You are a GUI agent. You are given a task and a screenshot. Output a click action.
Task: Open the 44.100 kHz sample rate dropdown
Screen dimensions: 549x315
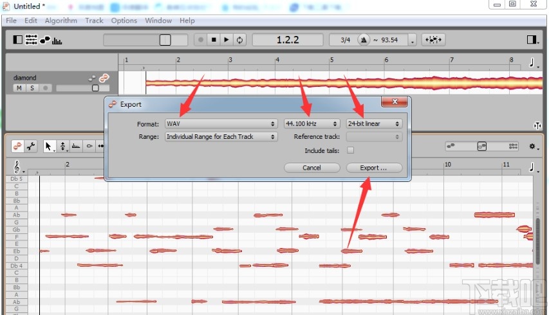(312, 123)
